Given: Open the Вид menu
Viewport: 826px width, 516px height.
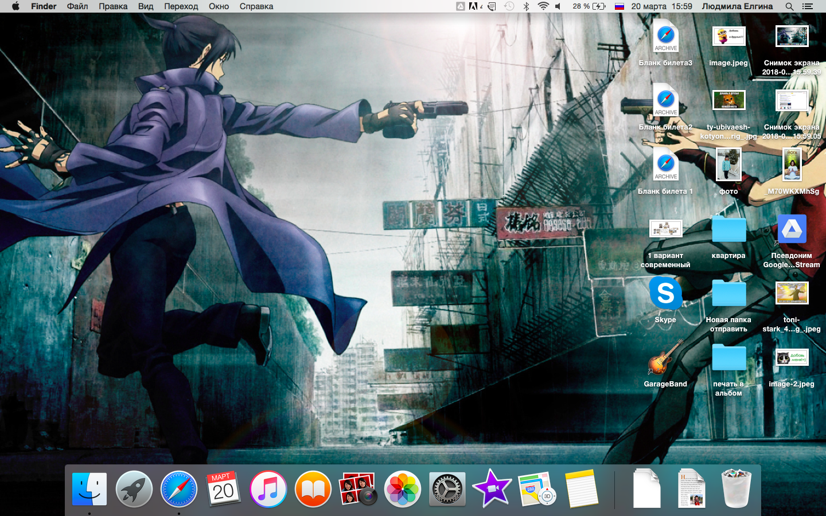Looking at the screenshot, I should 146,6.
